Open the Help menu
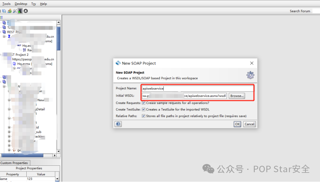This screenshot has width=320, height=182. coord(43,4)
